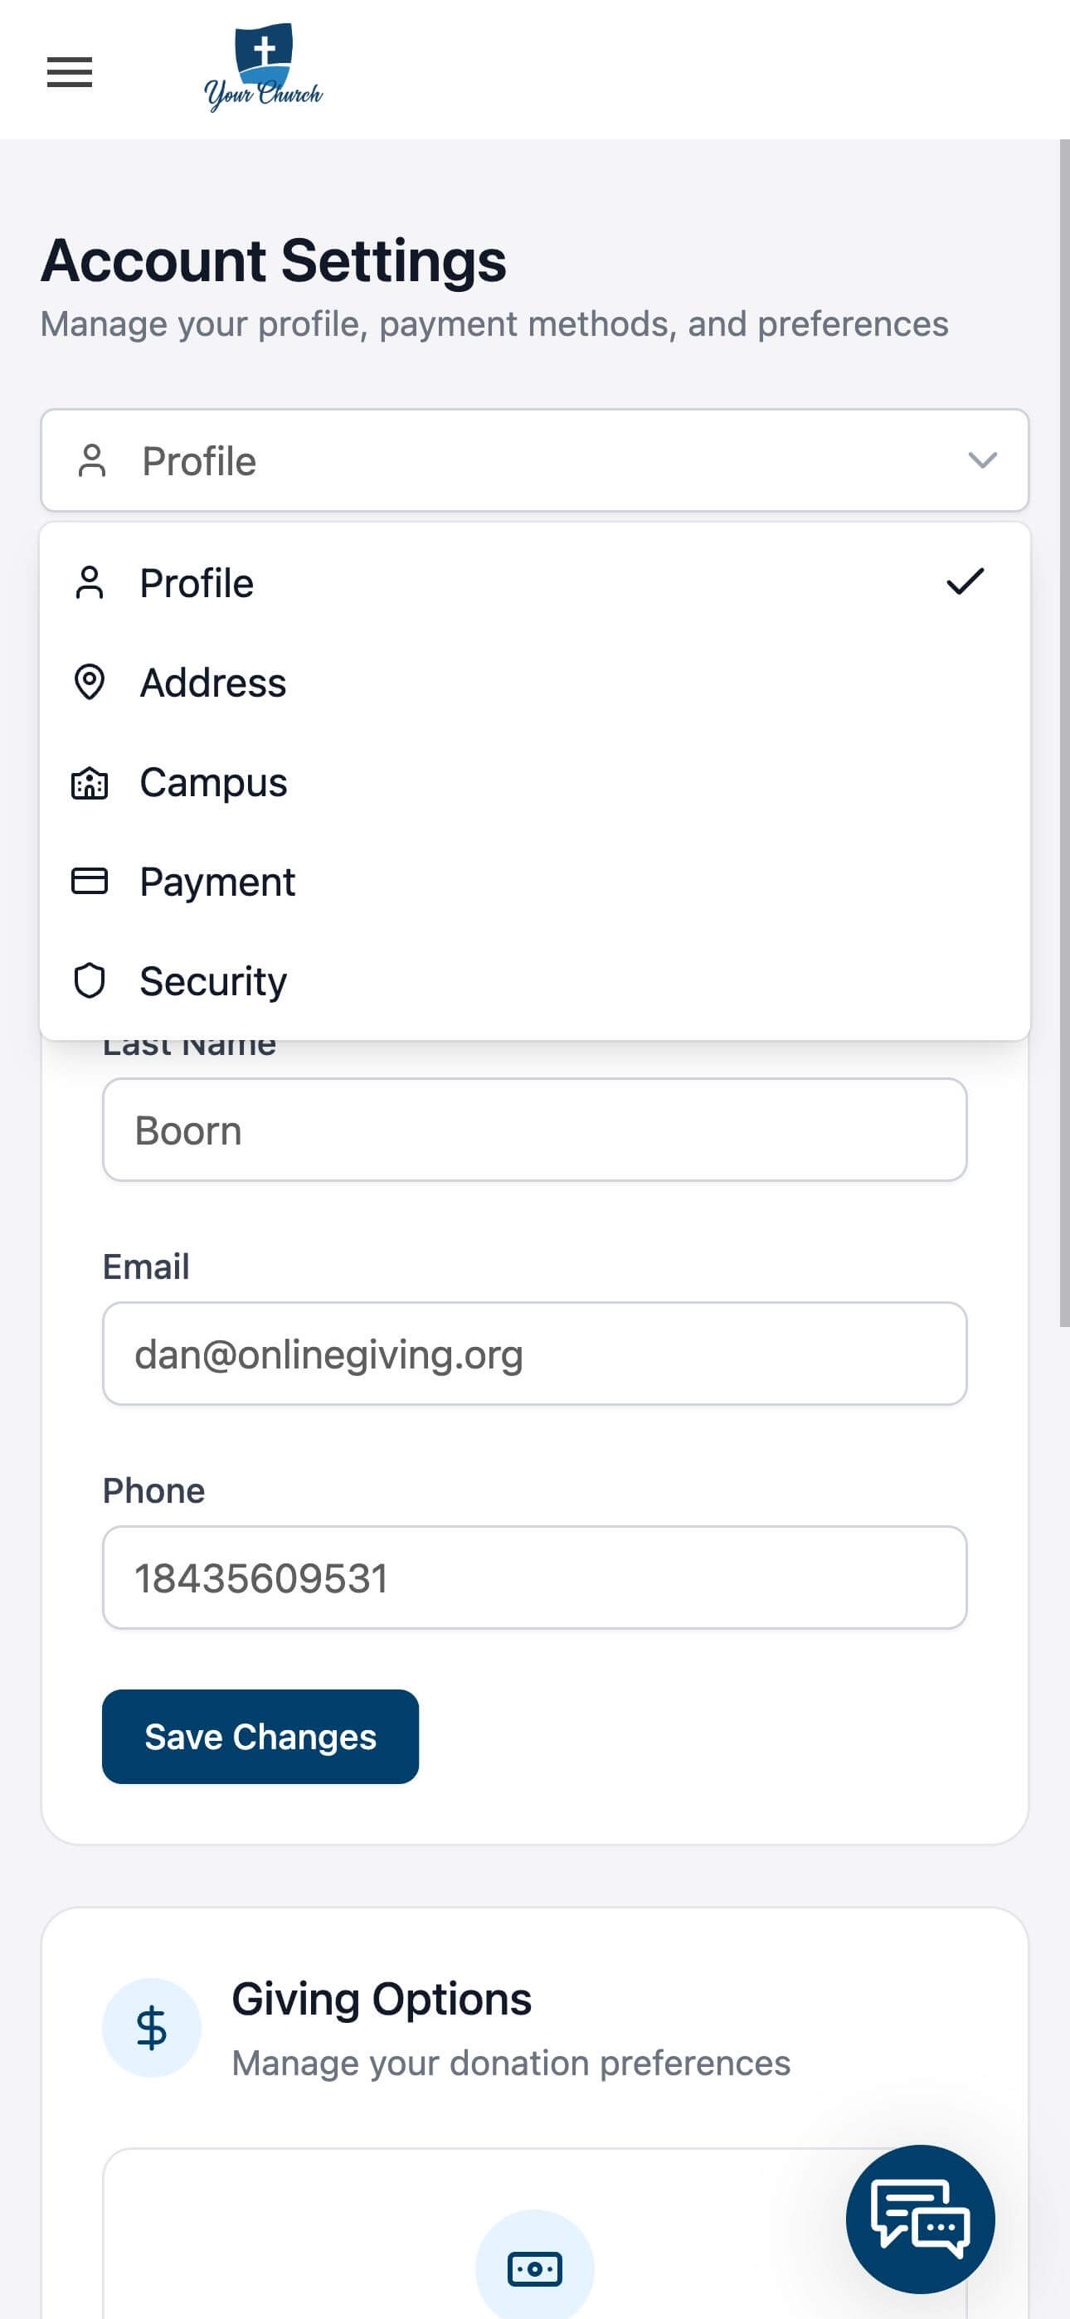Click the cash banknote icon
1070x2319 pixels.
[x=535, y=2268]
